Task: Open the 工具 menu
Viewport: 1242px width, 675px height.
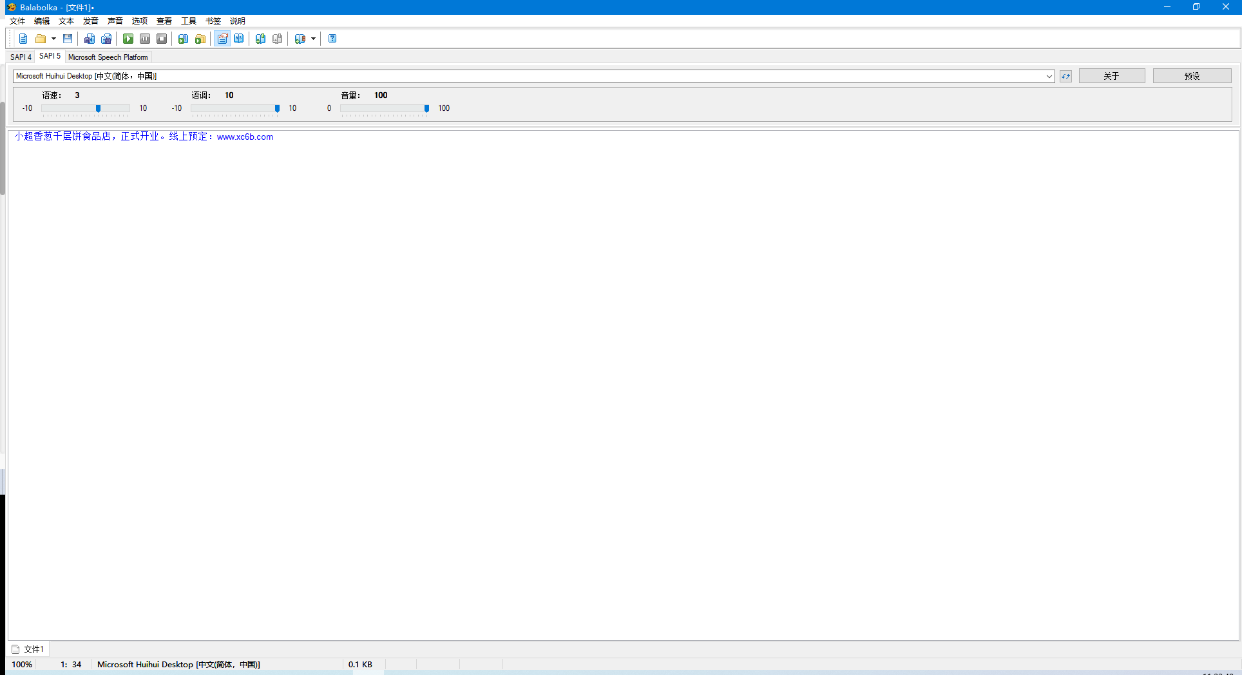Action: [x=188, y=21]
